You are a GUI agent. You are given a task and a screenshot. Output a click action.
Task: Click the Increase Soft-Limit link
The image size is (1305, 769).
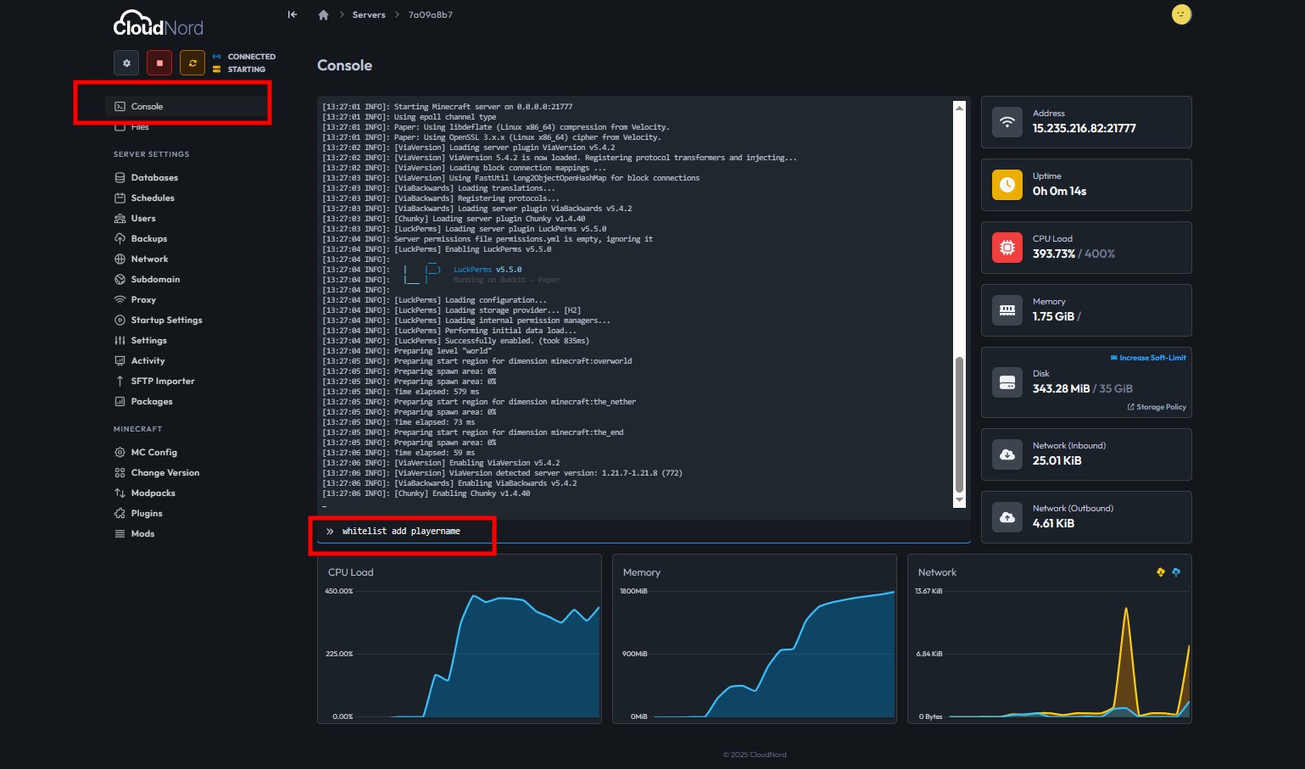(1148, 358)
